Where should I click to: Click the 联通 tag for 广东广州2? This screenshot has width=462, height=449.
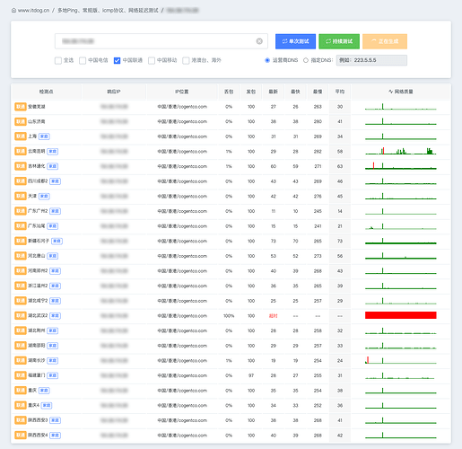click(x=21, y=211)
